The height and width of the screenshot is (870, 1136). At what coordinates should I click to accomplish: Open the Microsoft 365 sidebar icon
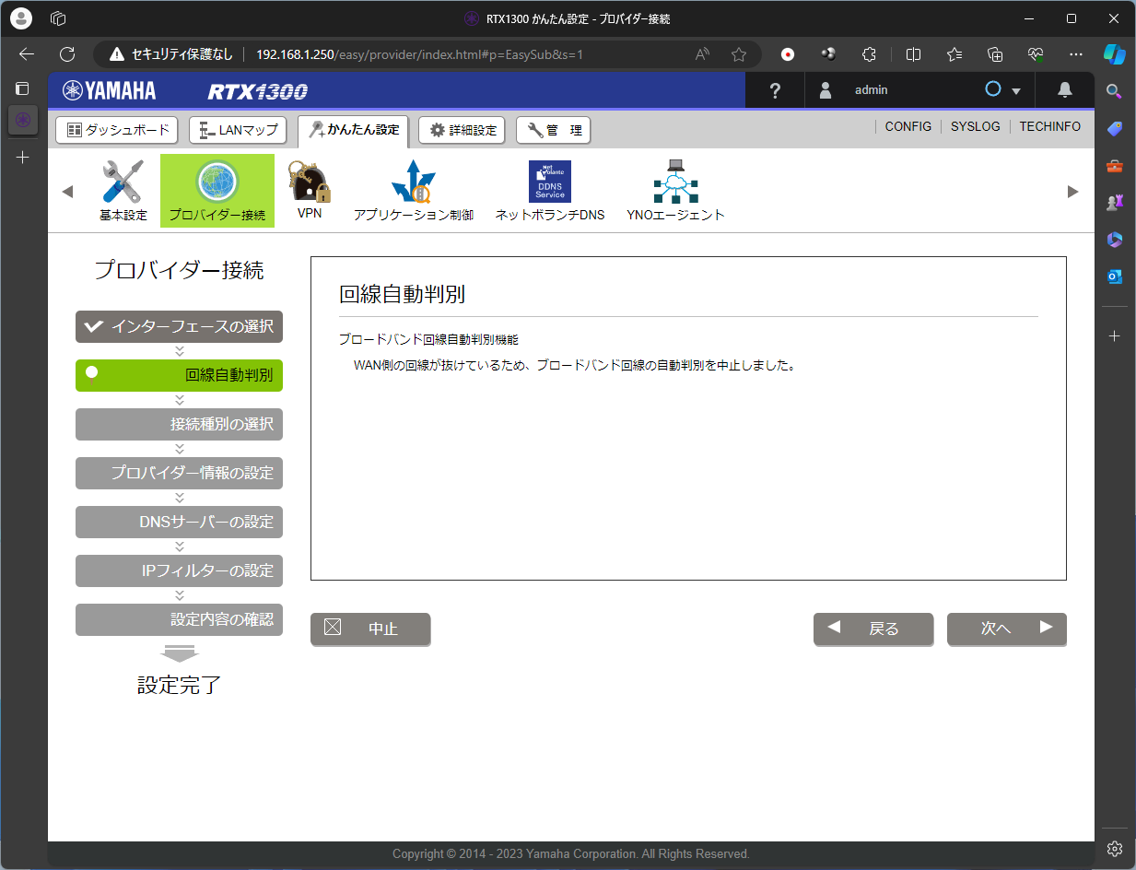point(1115,240)
